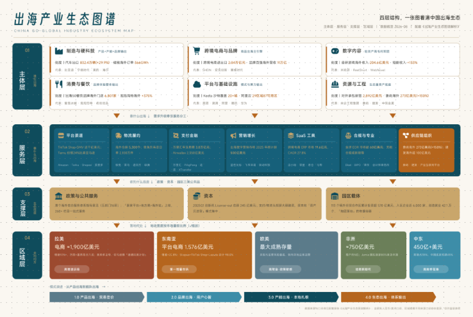
Task: Click the pill button in the 中东 card
Action: [431, 269]
